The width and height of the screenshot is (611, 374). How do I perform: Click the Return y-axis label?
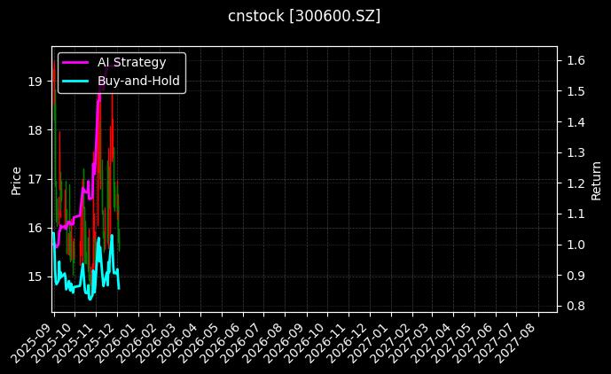coord(596,180)
